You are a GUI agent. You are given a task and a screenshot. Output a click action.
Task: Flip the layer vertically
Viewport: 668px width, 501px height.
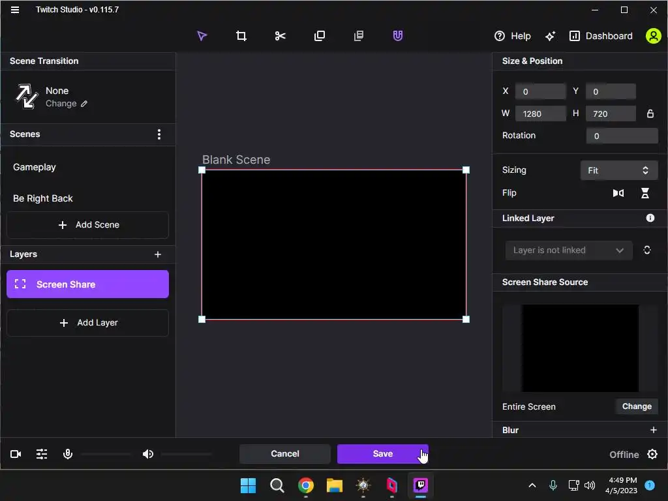645,193
